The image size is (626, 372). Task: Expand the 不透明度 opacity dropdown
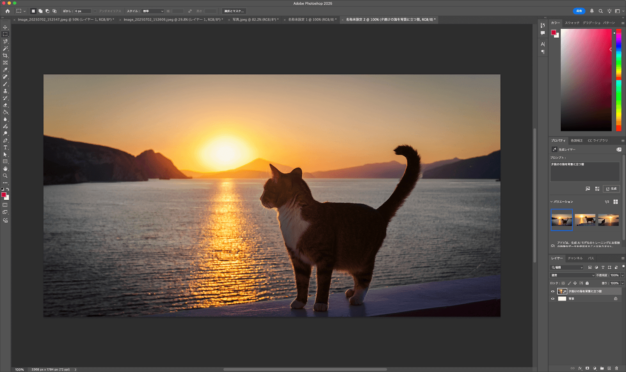click(x=622, y=275)
